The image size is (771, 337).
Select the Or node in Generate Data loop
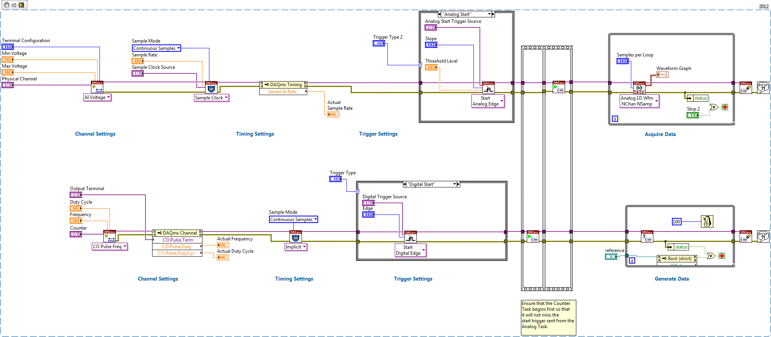[x=711, y=256]
